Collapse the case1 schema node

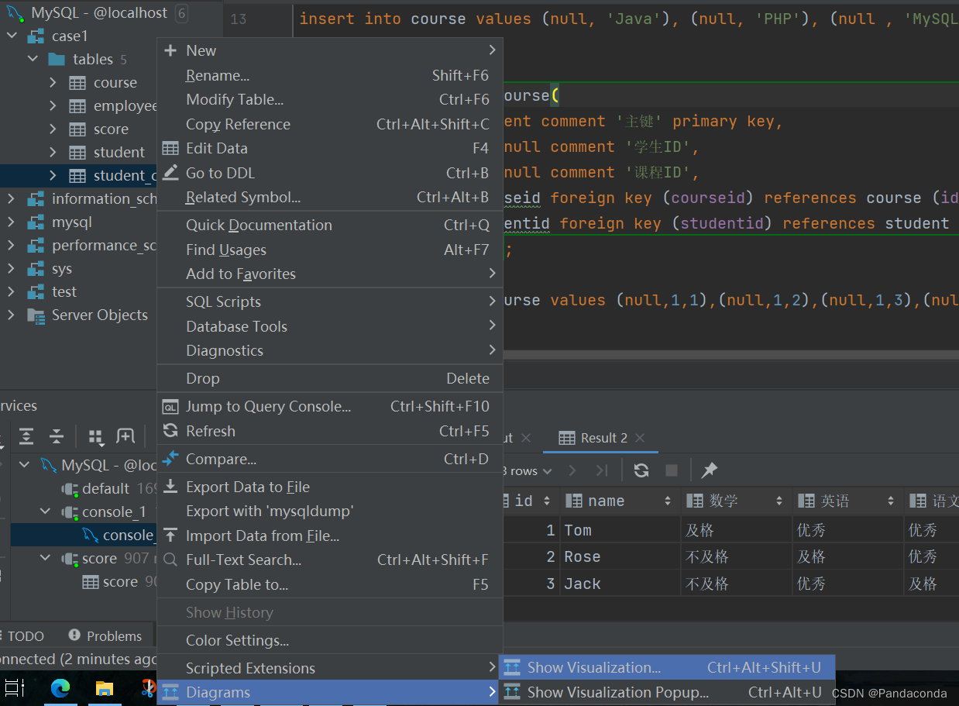pos(13,36)
